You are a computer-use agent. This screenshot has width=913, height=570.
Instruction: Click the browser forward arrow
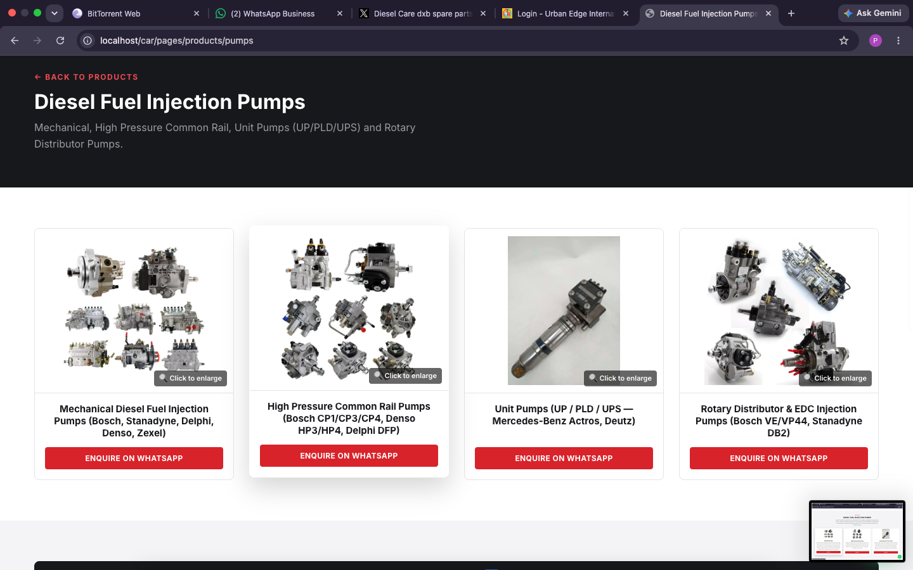[x=37, y=41]
